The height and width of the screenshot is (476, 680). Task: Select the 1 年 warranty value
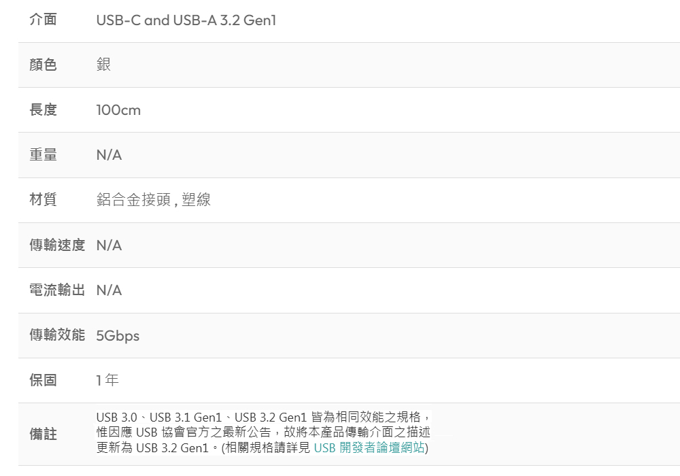pyautogui.click(x=107, y=380)
